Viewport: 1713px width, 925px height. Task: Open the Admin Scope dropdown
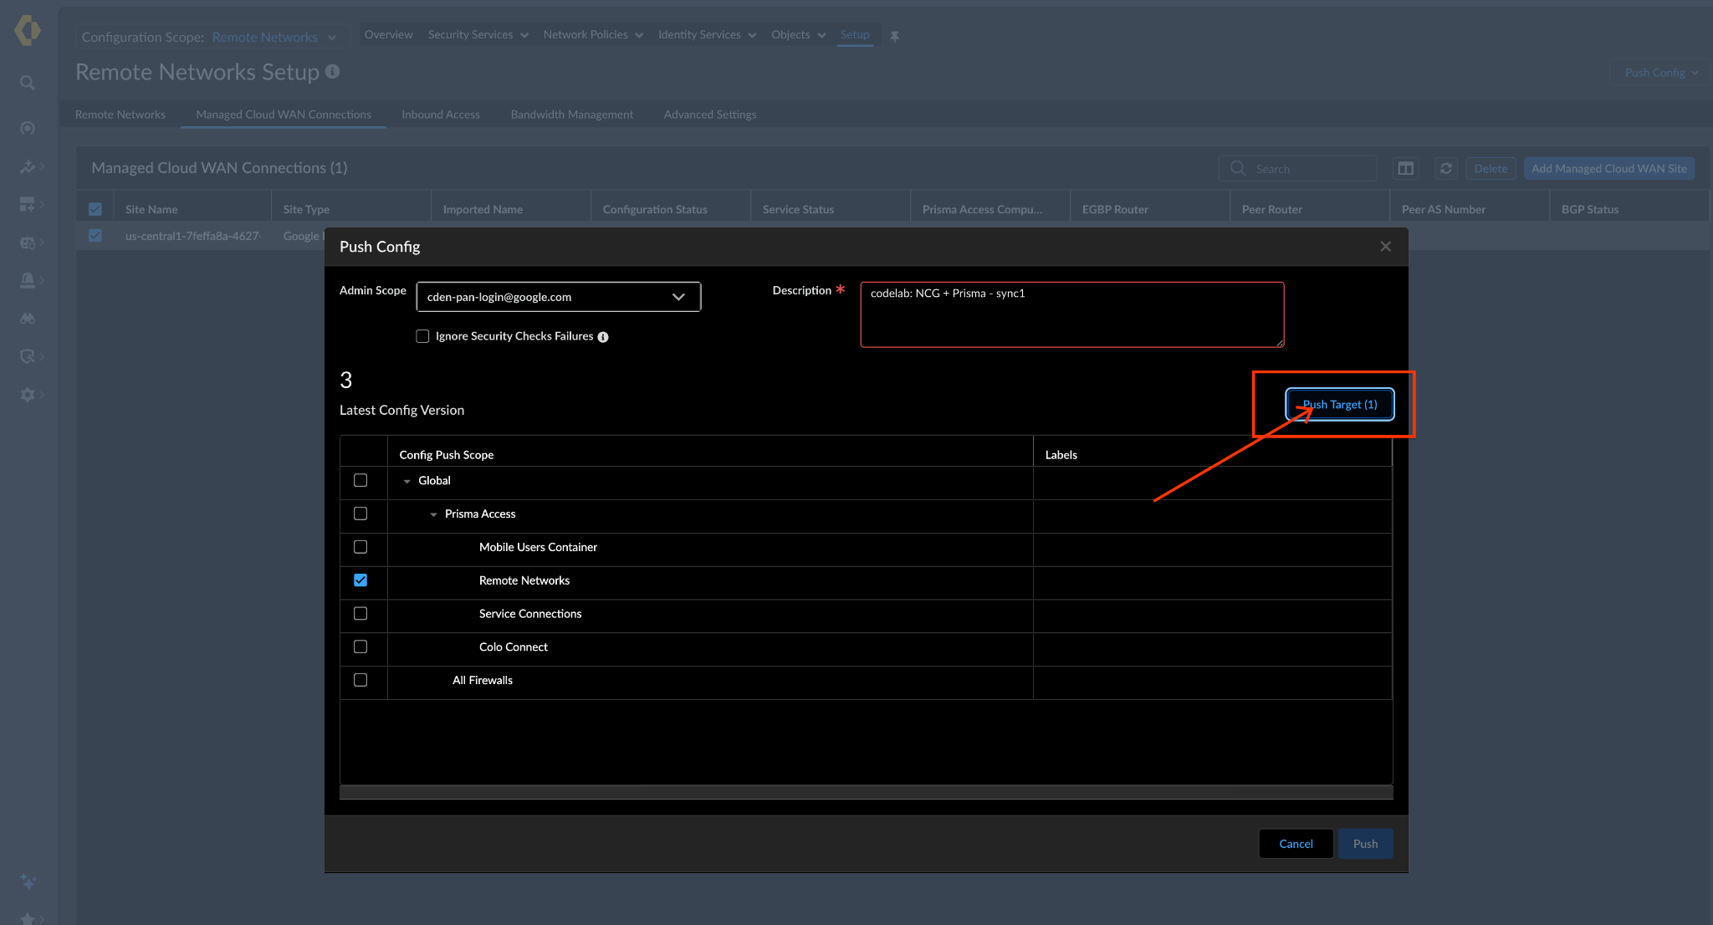(559, 297)
